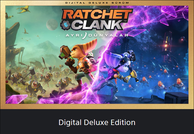The image size is (194, 134).
Task: Click the trademark symbol beside the CLANK logo
Action: pyautogui.click(x=125, y=21)
